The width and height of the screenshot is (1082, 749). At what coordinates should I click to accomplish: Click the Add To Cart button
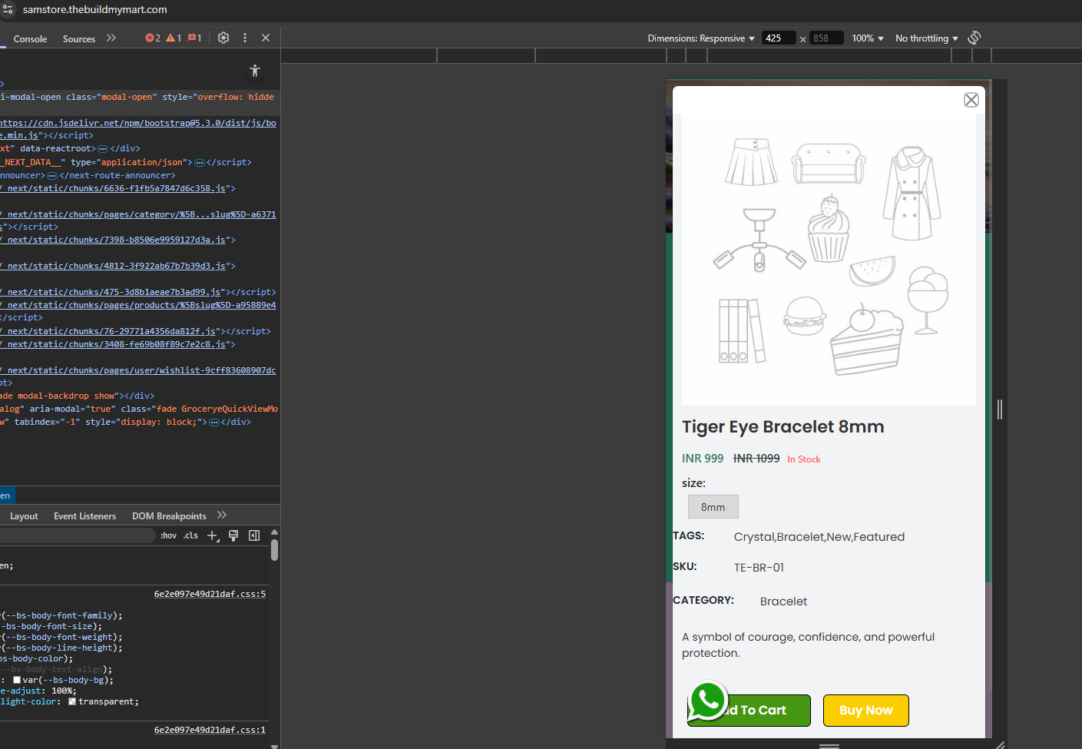(x=749, y=711)
